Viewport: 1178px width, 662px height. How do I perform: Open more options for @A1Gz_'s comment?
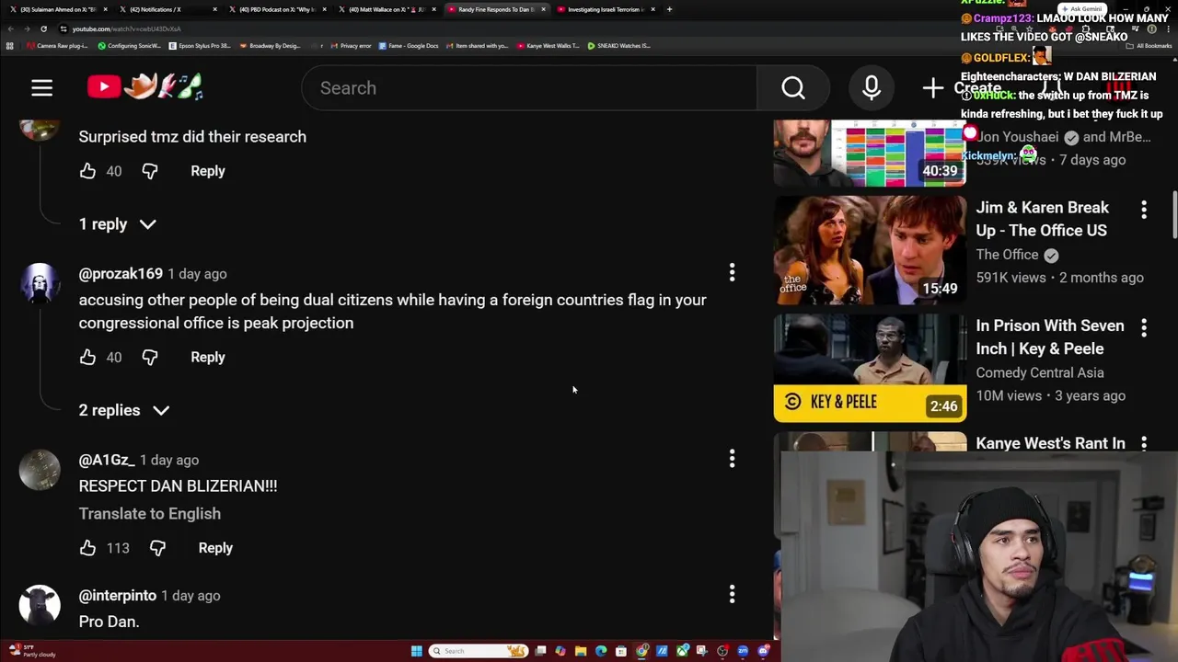tap(732, 459)
